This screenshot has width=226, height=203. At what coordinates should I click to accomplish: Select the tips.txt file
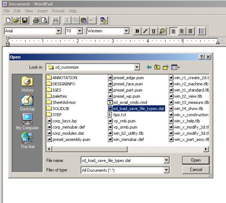coord(117,115)
